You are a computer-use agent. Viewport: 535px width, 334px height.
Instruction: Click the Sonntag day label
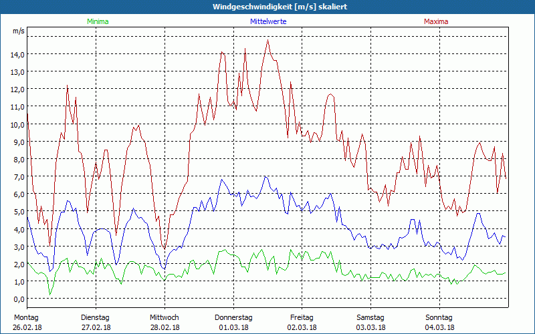coord(439,318)
